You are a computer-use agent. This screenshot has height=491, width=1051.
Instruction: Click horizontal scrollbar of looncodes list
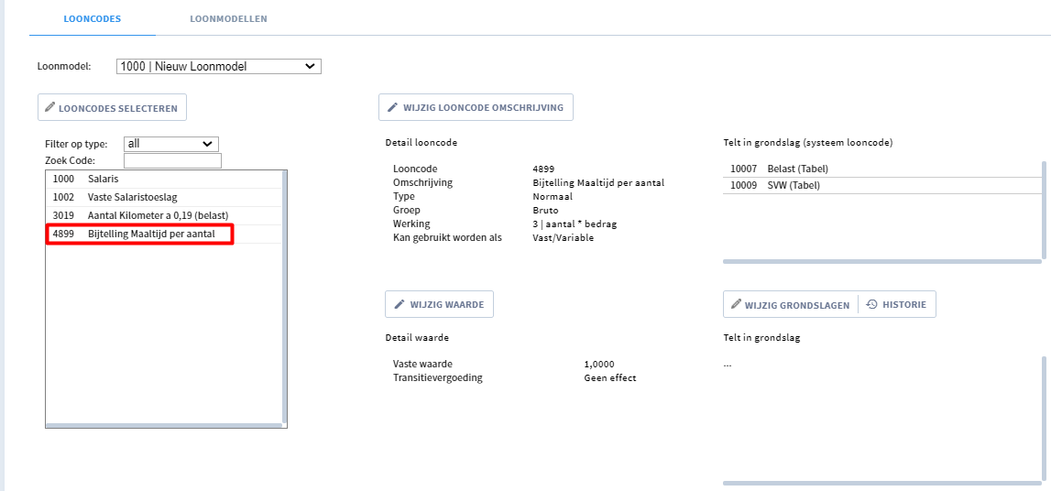[x=164, y=425]
